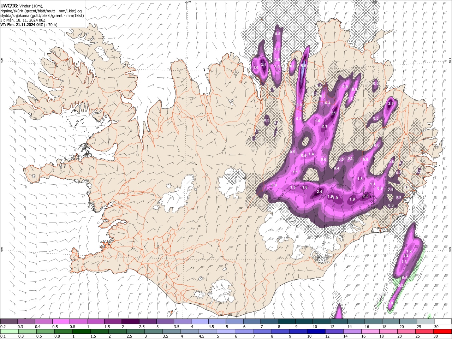Click the light gray snow swatch at 25

pos(425,321)
